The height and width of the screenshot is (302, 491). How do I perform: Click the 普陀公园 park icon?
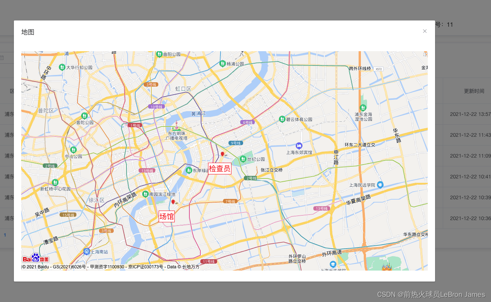point(84,116)
